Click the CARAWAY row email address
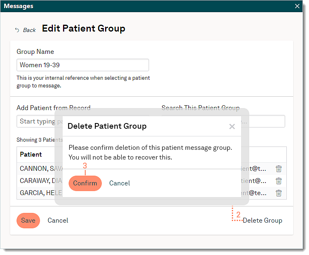Screen dimensions: 309x255 (x=254, y=181)
